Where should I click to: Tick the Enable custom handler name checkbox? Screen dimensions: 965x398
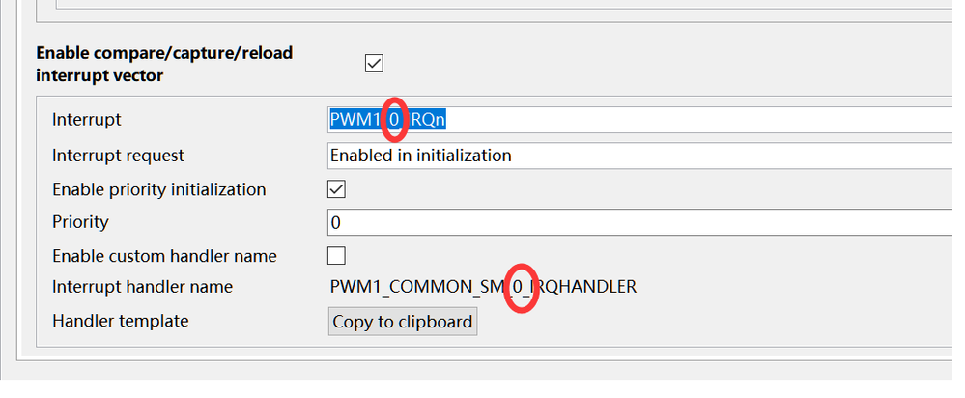click(337, 256)
